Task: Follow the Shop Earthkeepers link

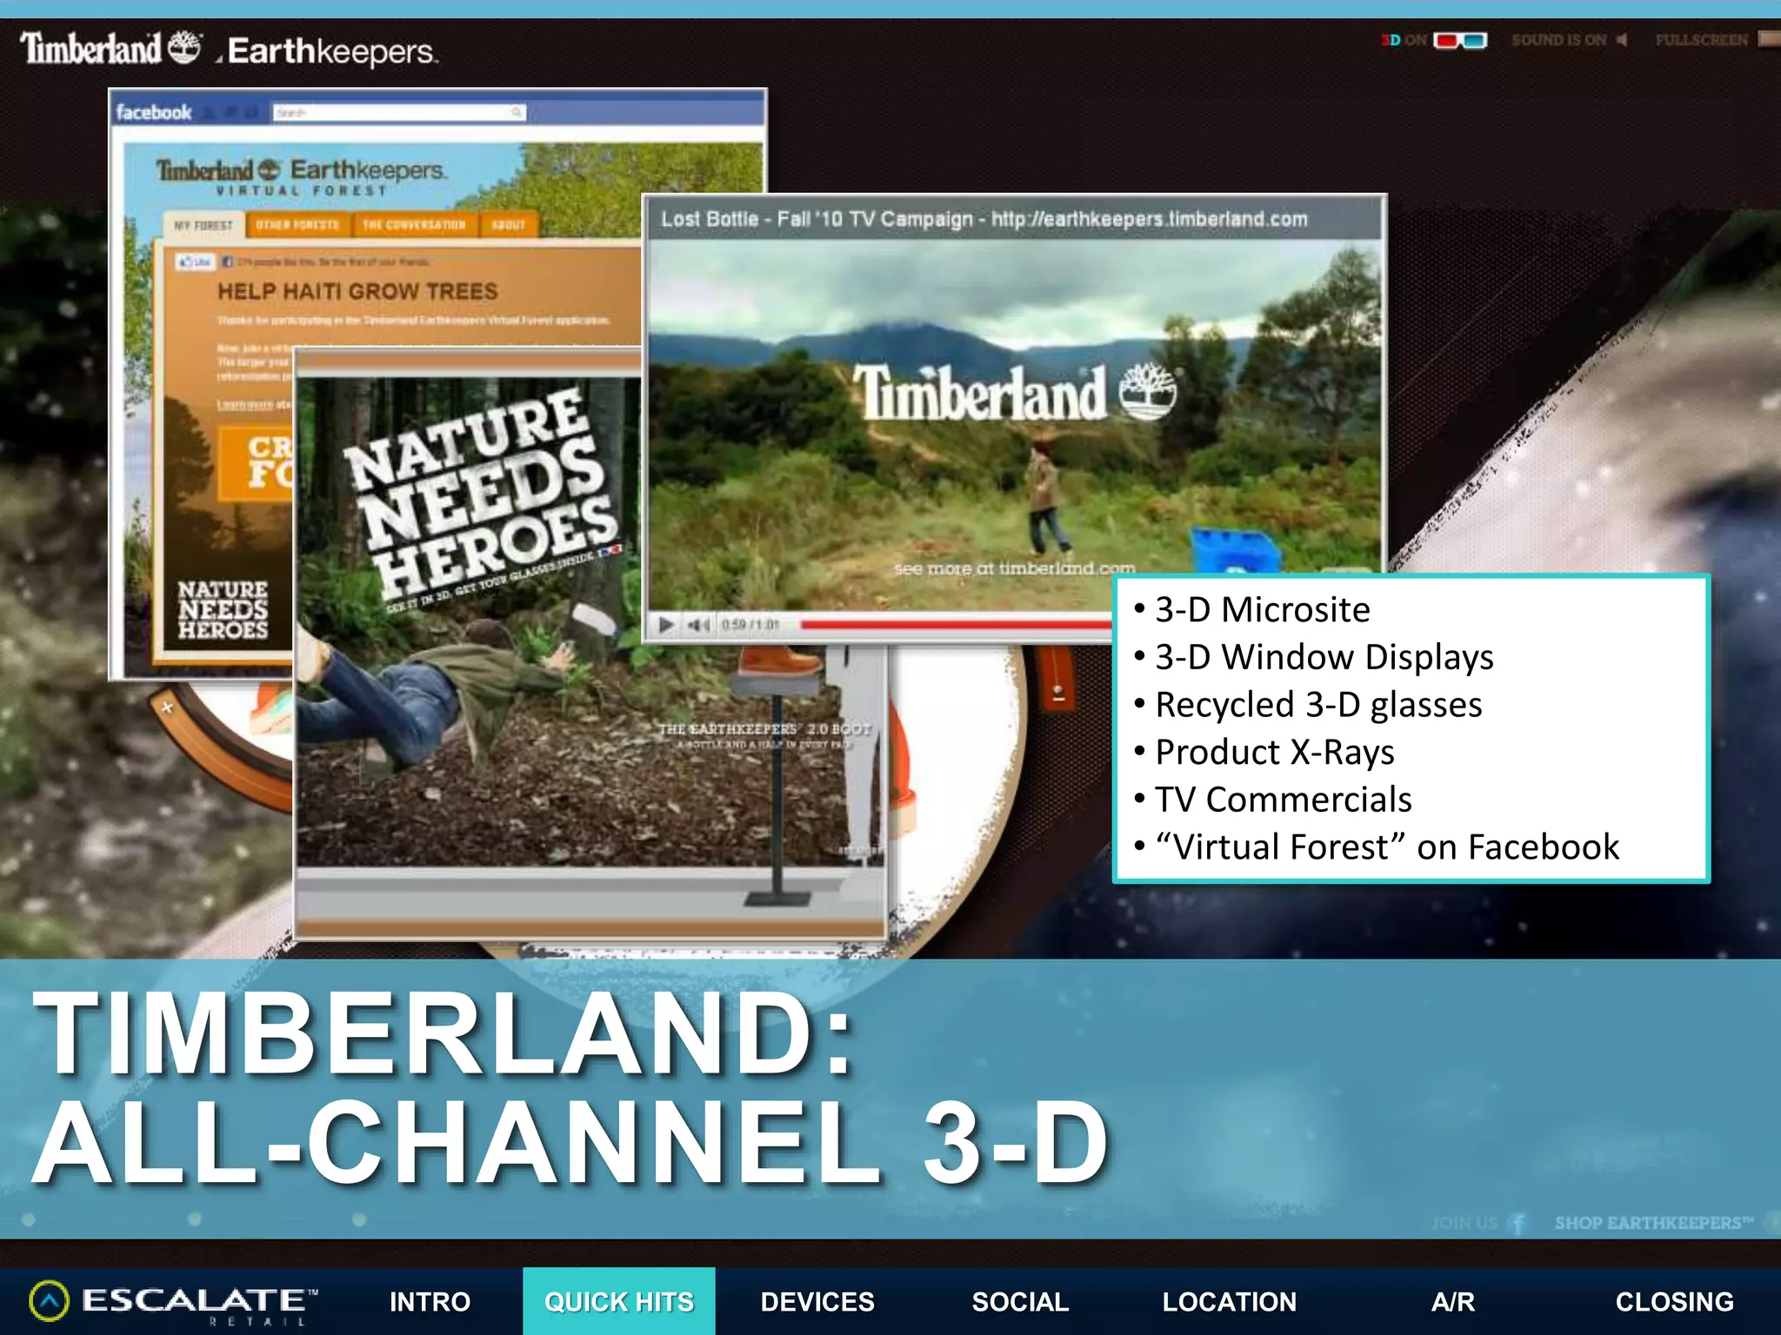Action: pos(1653,1223)
